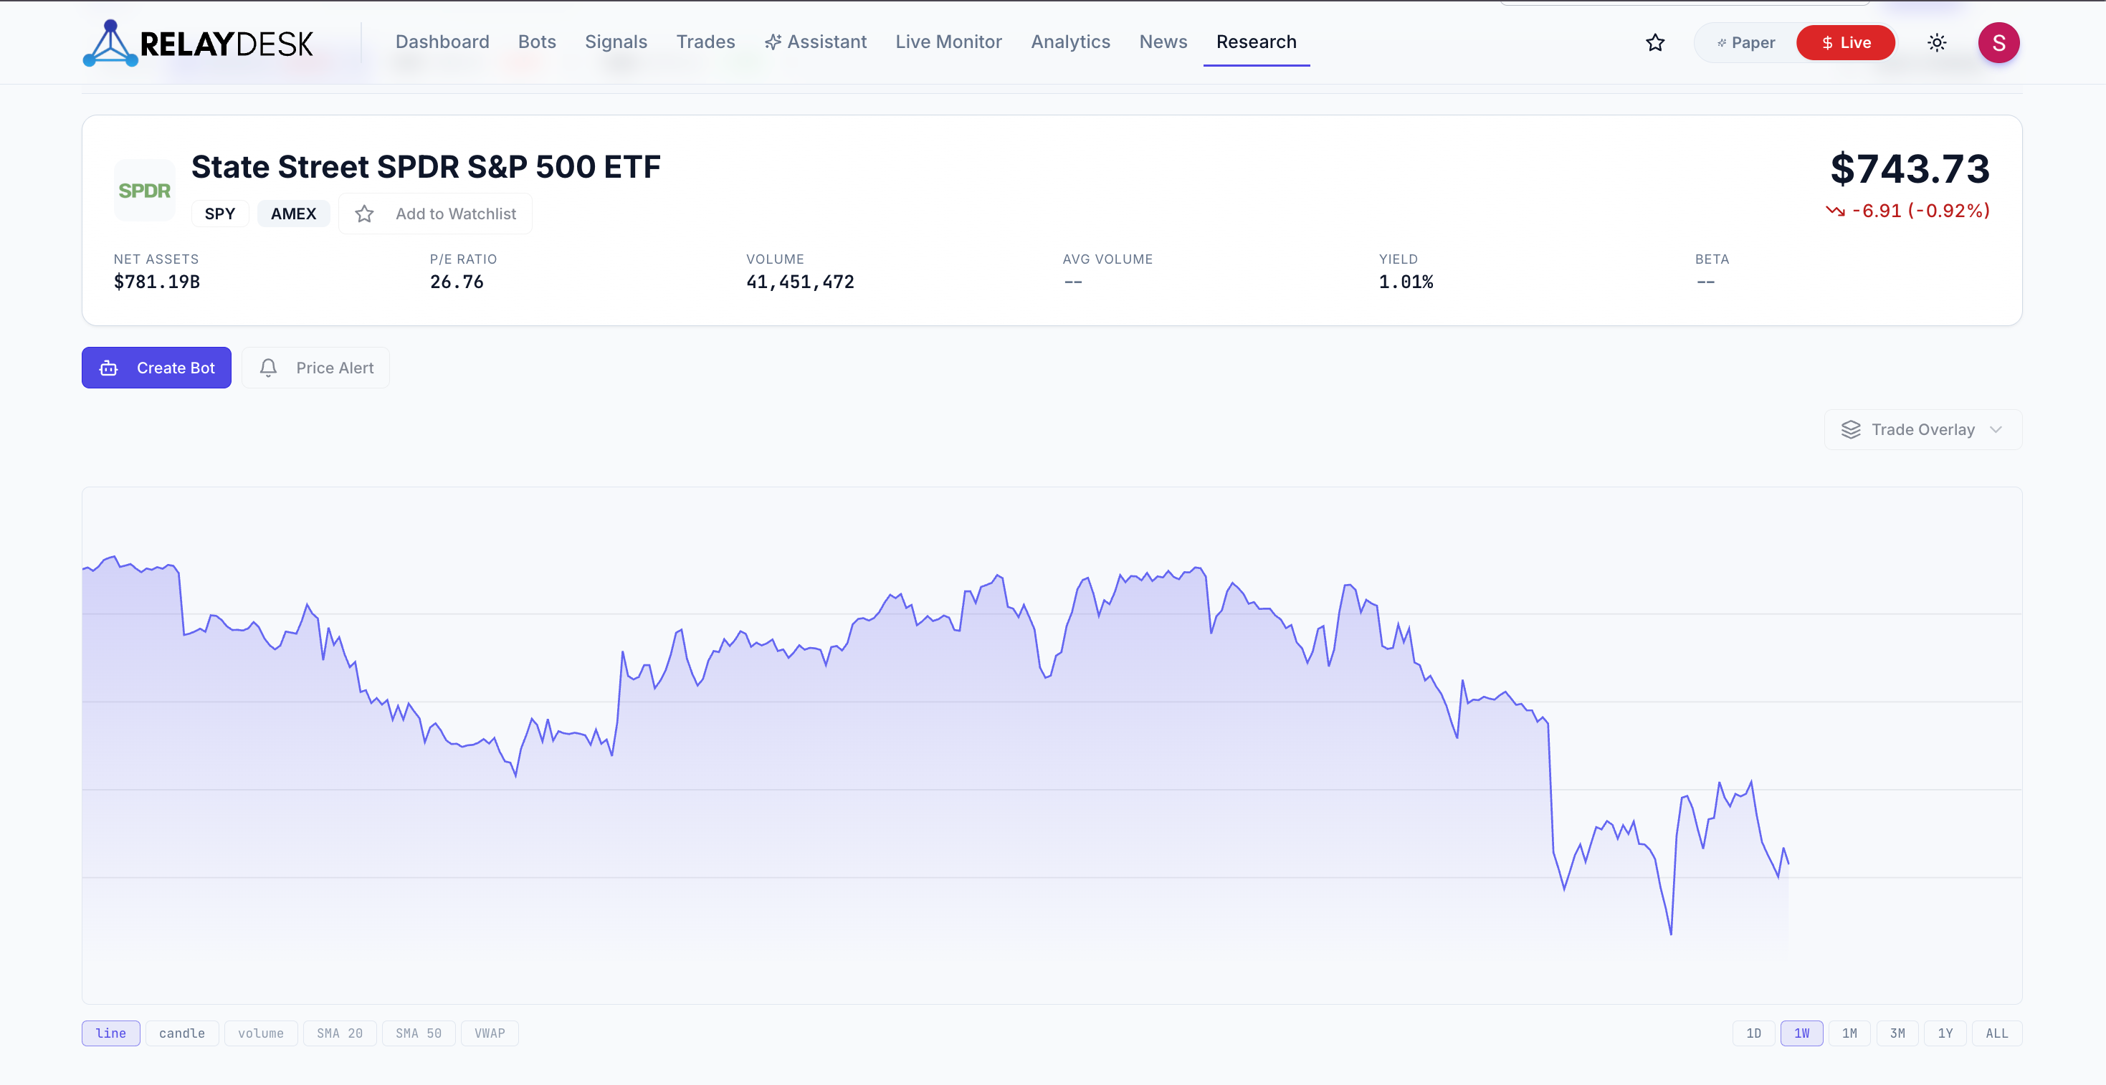This screenshot has height=1085, width=2106.
Task: Switch to the Analytics tab
Action: 1070,42
